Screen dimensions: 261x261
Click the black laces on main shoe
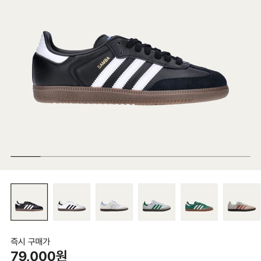(x=152, y=50)
